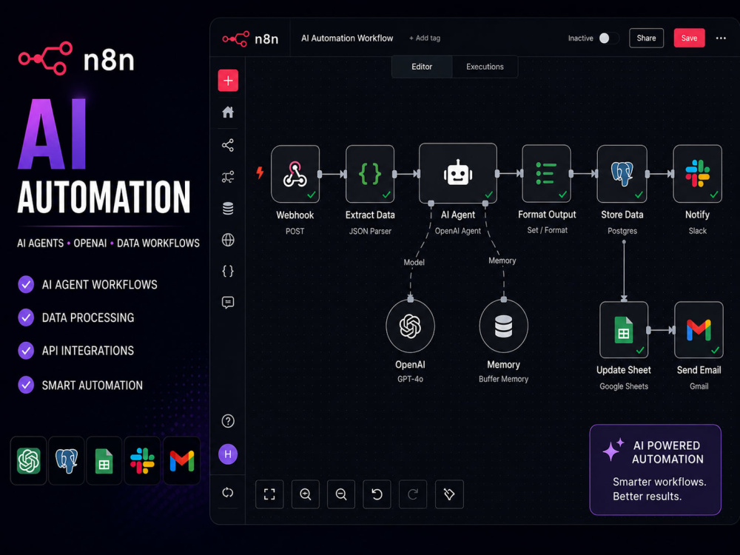740x555 pixels.
Task: Click the Model connection label
Action: click(x=414, y=263)
